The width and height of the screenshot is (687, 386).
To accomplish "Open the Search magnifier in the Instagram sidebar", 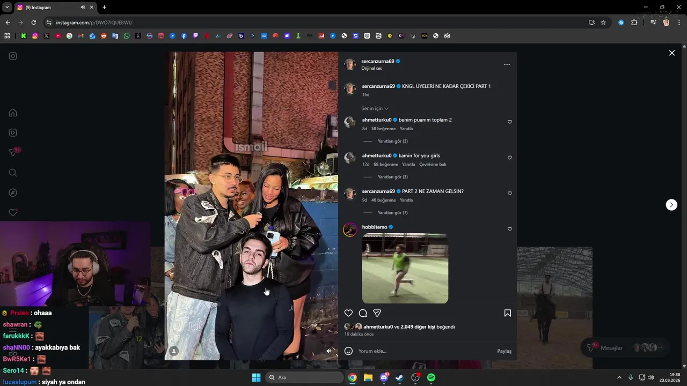I will [13, 173].
